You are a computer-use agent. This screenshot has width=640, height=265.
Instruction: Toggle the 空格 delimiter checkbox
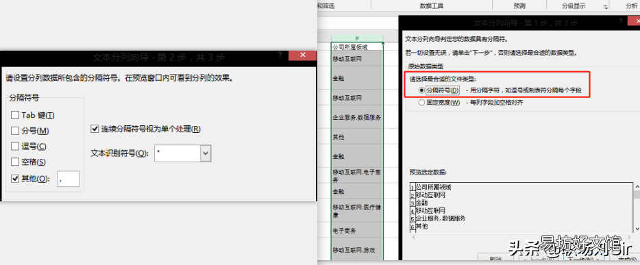pos(15,162)
